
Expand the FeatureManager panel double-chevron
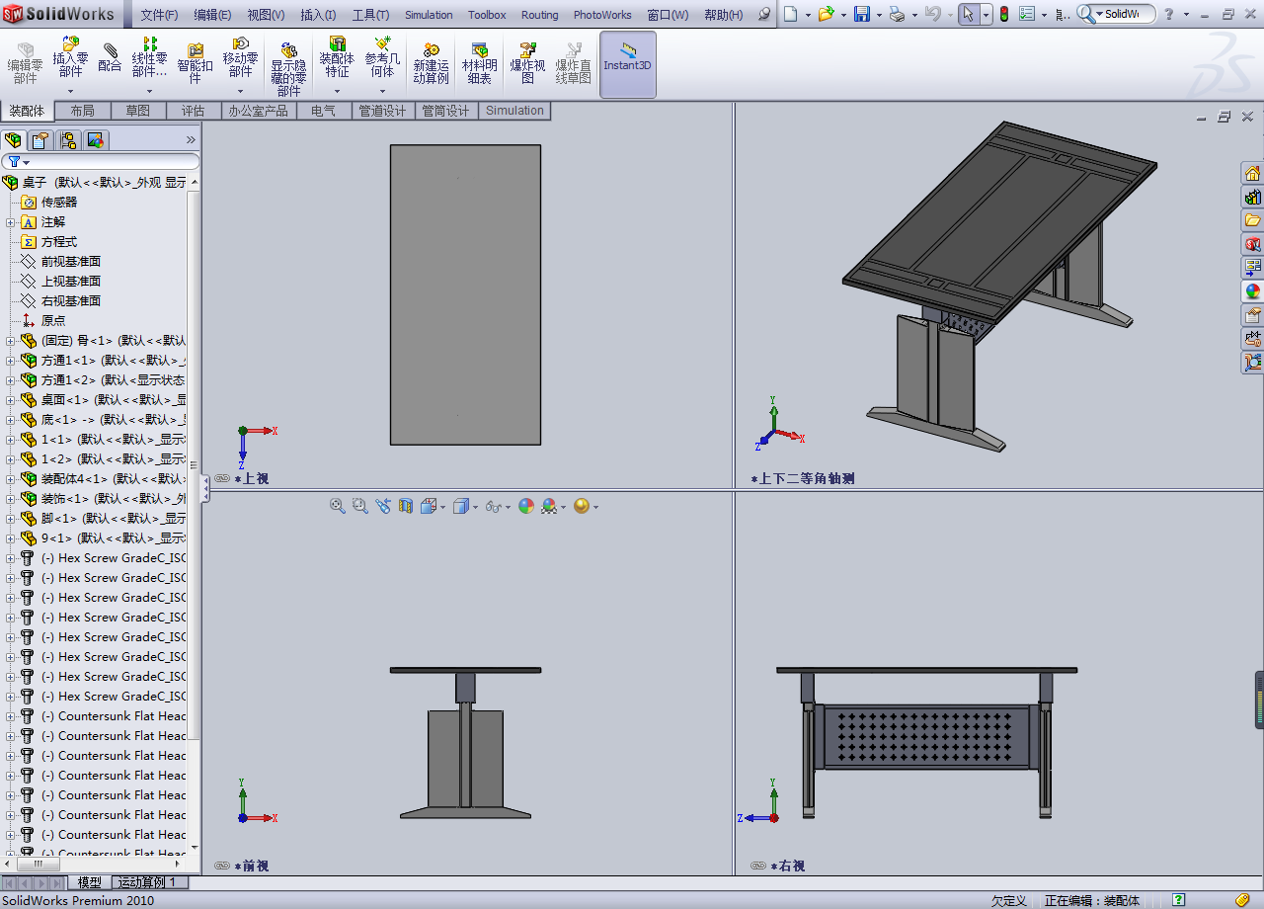pyautogui.click(x=191, y=139)
